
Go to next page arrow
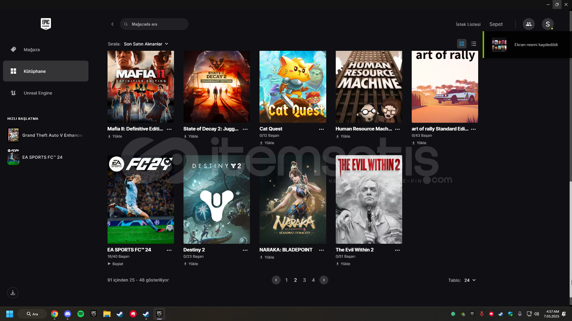324,280
